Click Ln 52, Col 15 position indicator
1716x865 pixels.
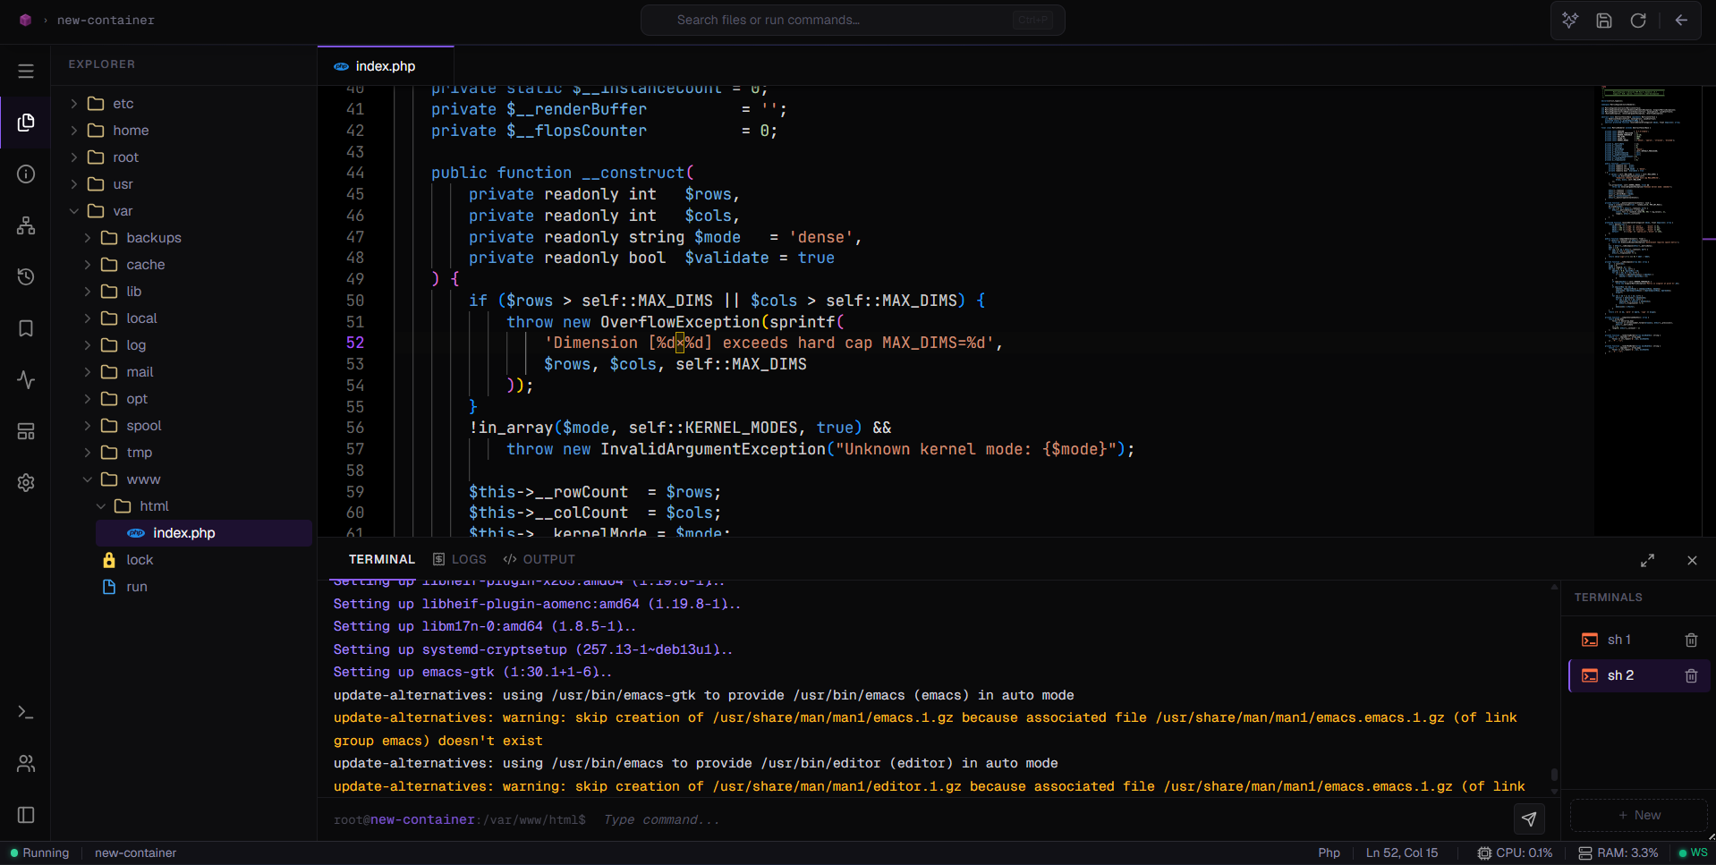pos(1402,852)
